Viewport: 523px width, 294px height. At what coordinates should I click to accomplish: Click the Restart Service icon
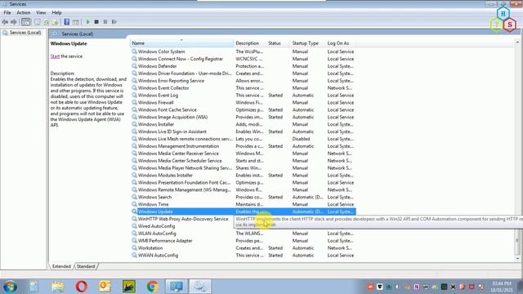tap(114, 22)
